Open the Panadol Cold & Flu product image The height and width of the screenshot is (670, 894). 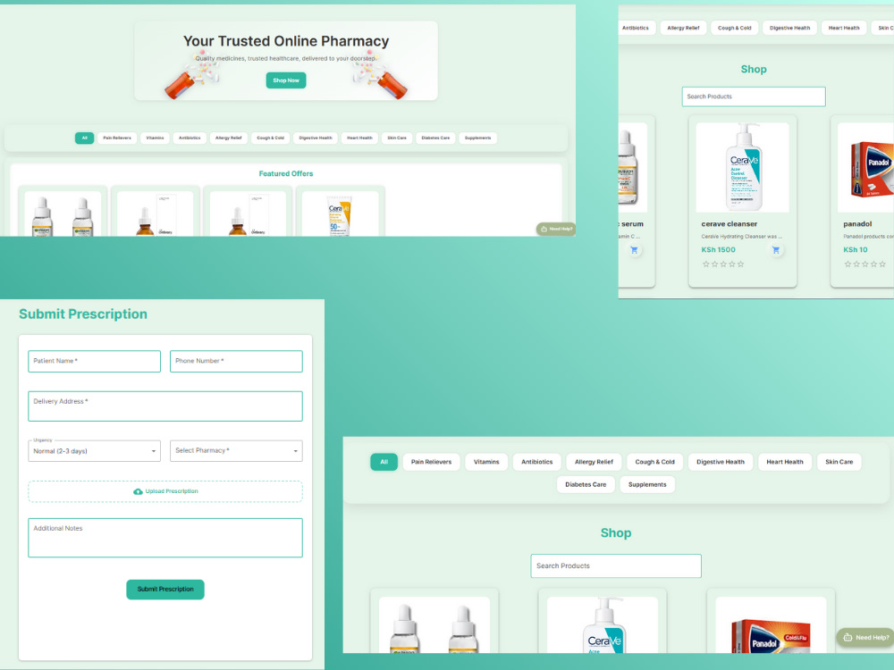(x=771, y=625)
